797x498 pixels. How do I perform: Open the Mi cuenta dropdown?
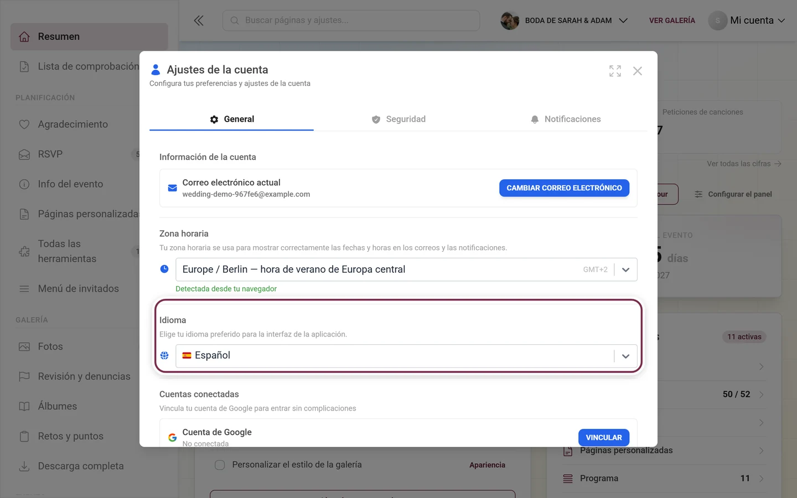747,20
